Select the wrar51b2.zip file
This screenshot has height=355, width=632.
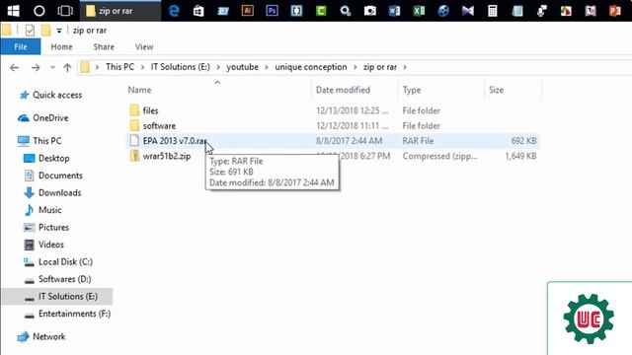pyautogui.click(x=167, y=156)
